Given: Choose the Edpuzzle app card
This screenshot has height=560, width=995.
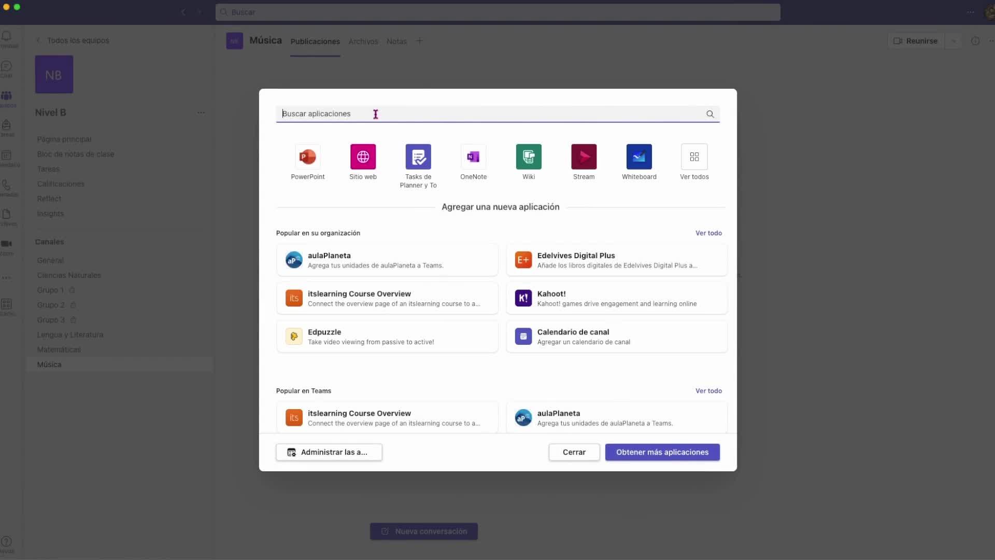Looking at the screenshot, I should [x=387, y=337].
